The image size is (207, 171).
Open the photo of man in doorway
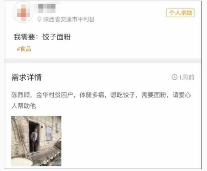coord(36,141)
